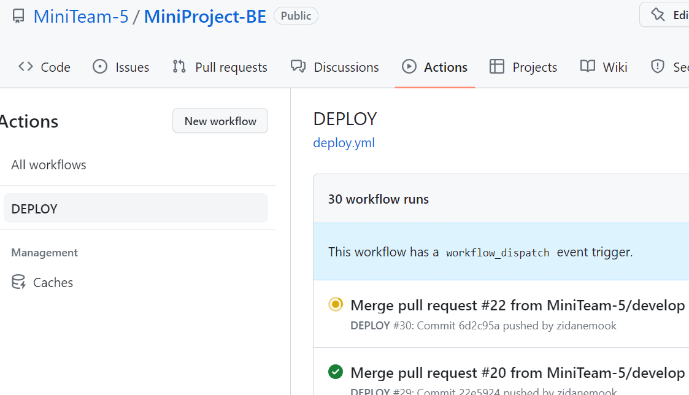
Task: Click the Discussions tab's speech bubbles icon
Action: tap(298, 66)
